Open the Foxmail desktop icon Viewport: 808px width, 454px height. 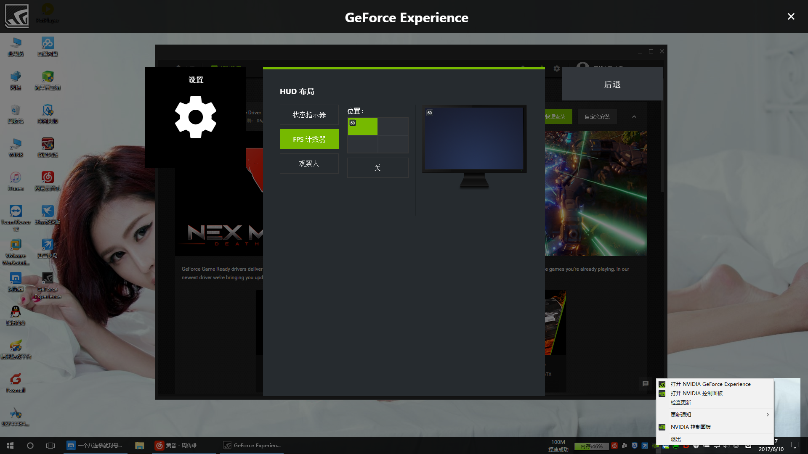16,383
